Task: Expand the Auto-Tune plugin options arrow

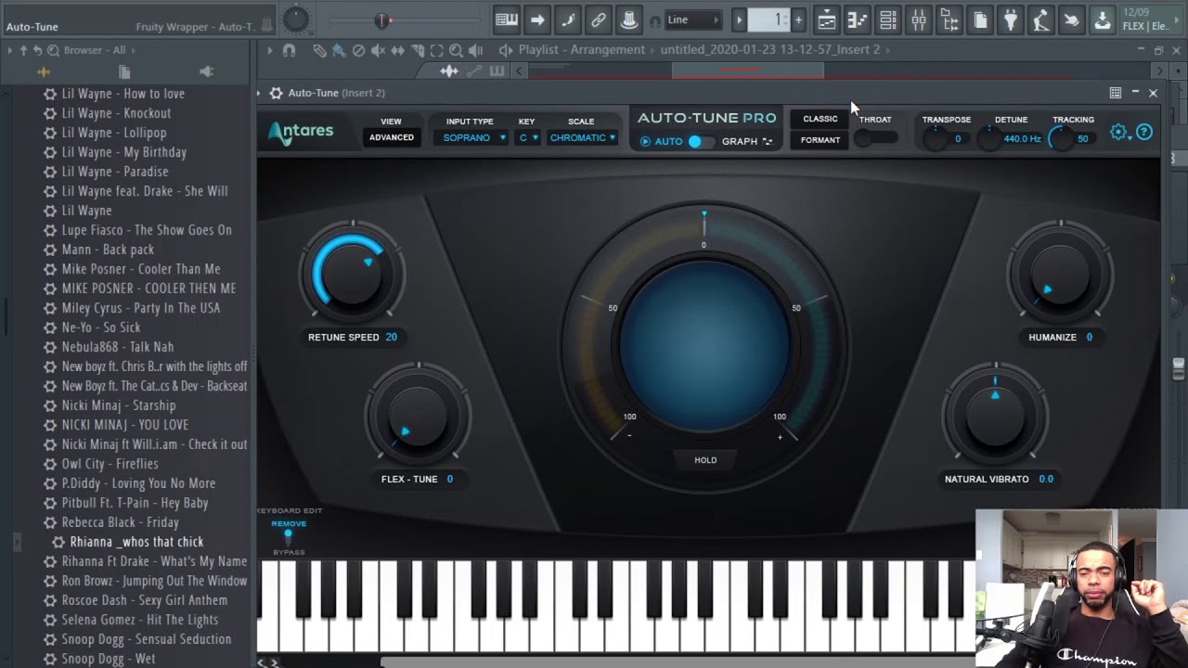Action: (x=260, y=93)
